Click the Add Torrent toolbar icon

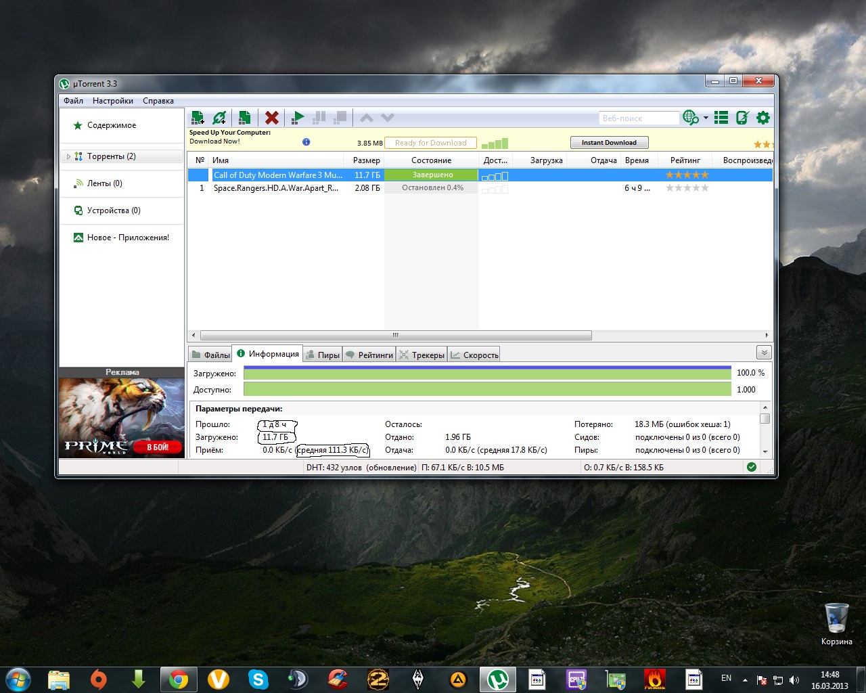[198, 118]
